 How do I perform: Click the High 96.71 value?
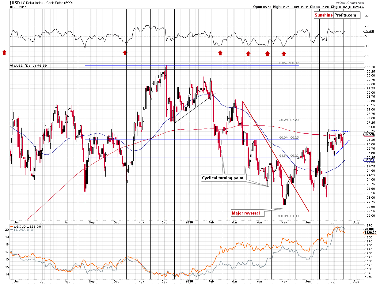(x=282, y=7)
